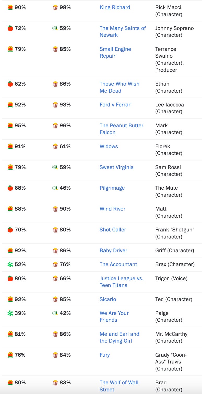Click the popcorn icon for Baby Driver's 86%
Viewport: 202px width, 394px height.
click(x=55, y=251)
